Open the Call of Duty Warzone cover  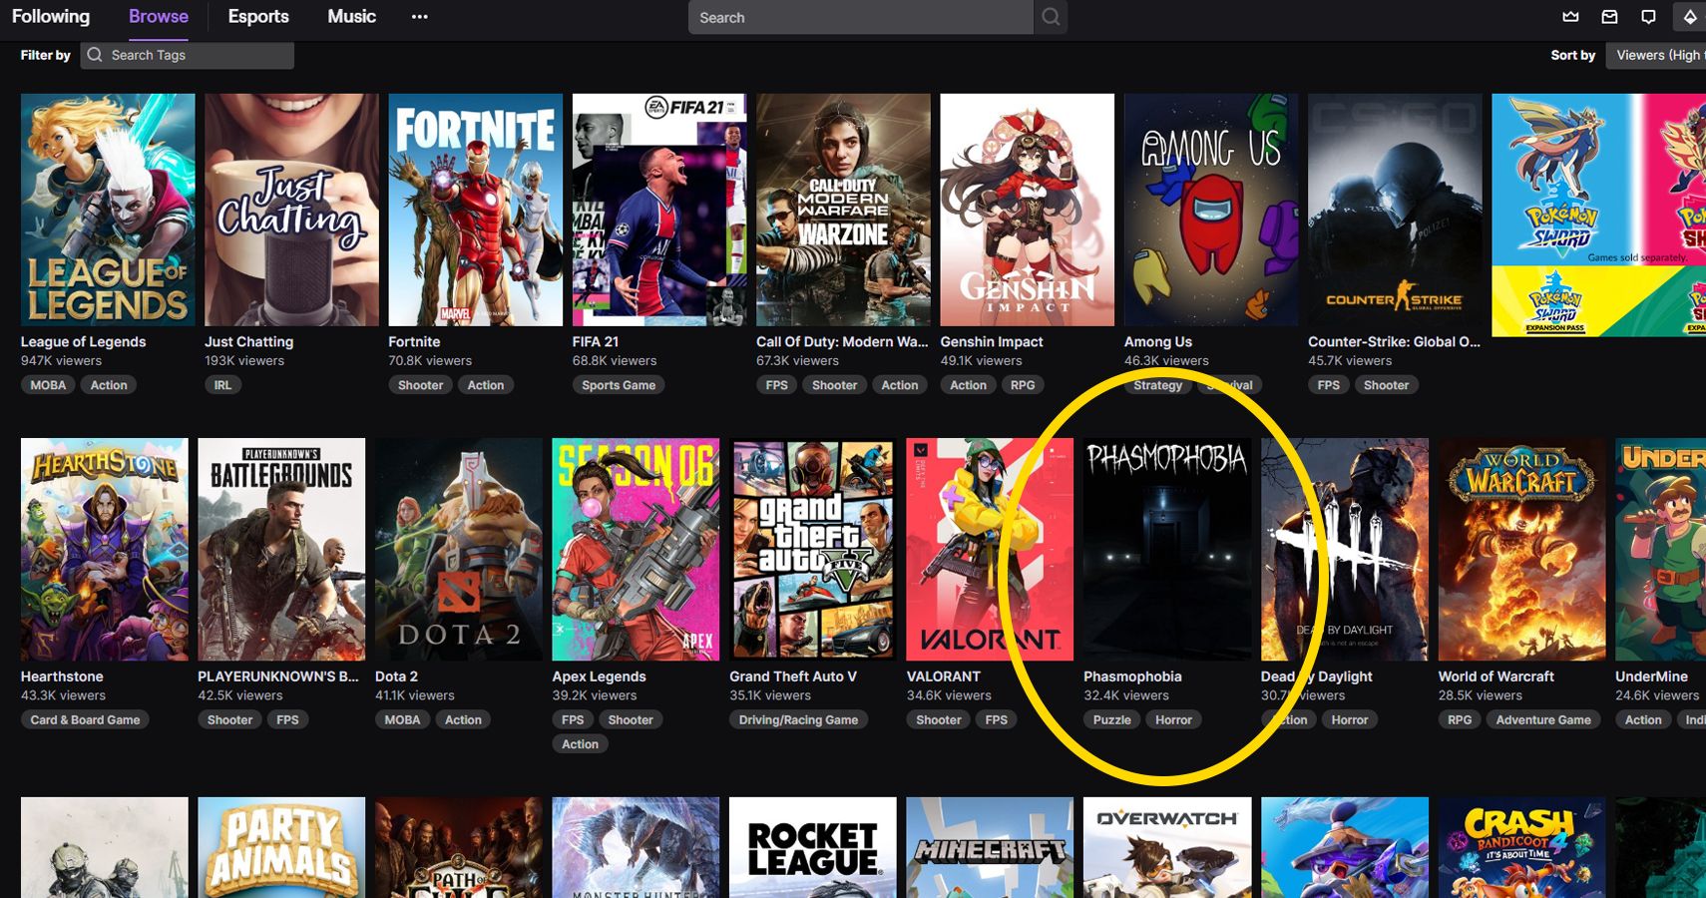[x=843, y=210]
